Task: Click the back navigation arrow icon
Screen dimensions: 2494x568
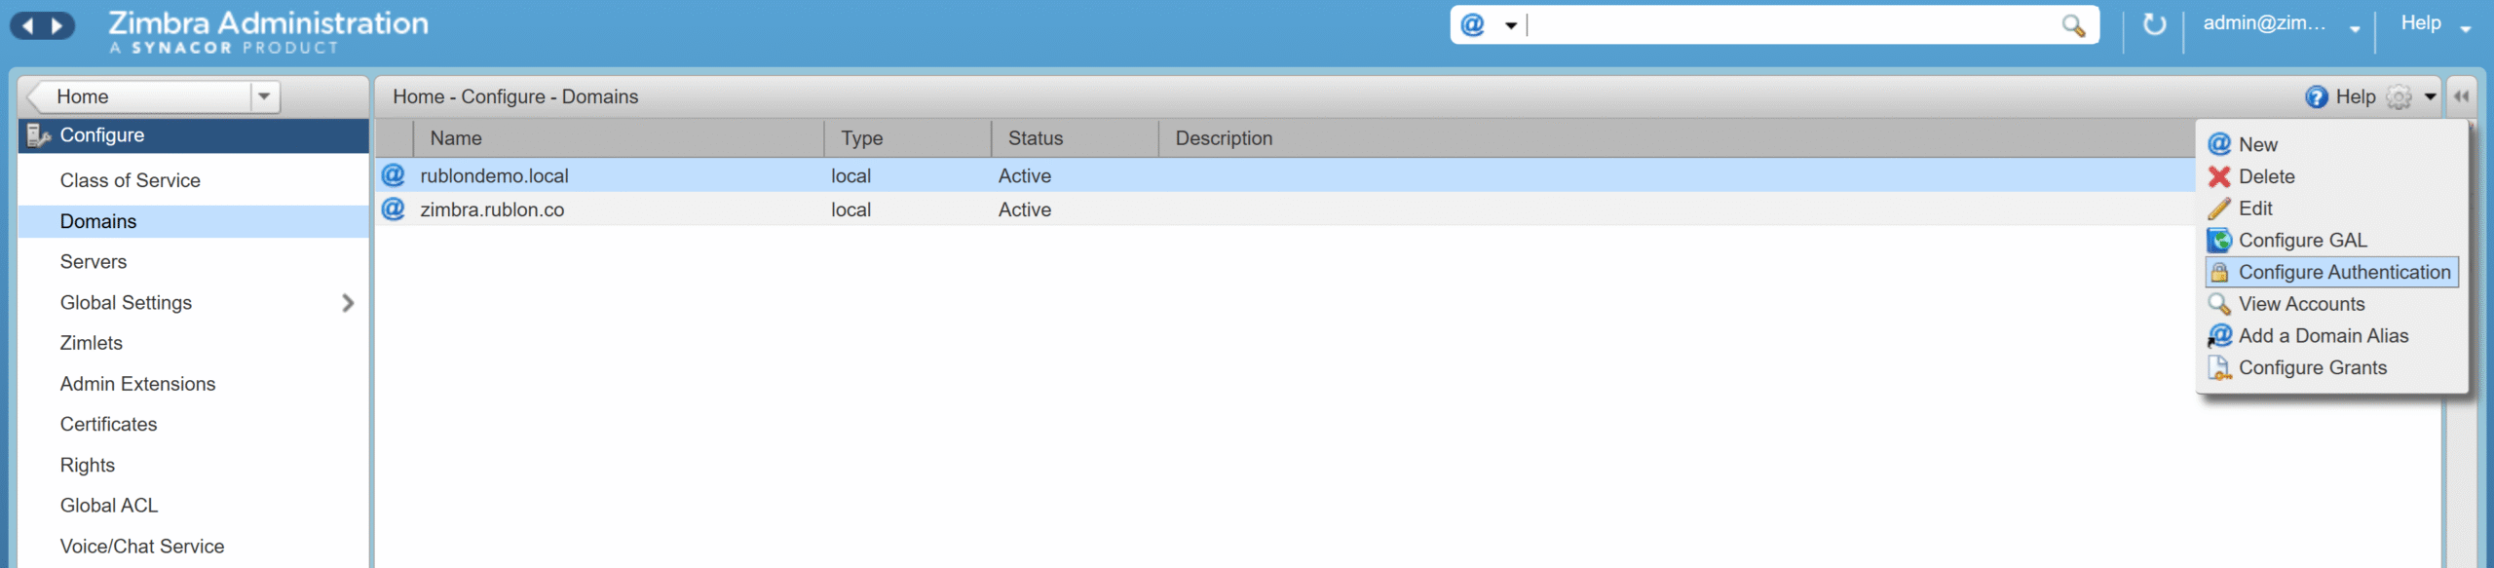Action: pos(28,25)
